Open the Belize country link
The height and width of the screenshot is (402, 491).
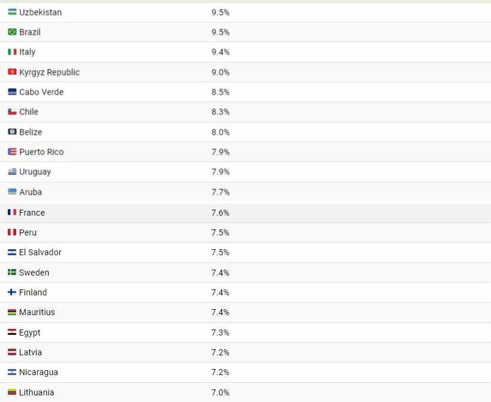[x=31, y=132]
